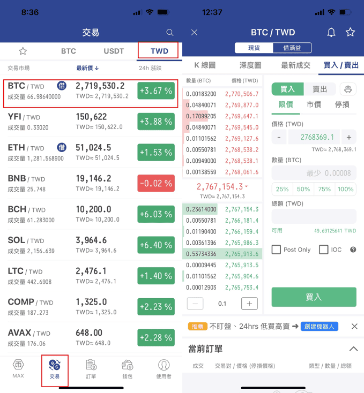Open the YFI / TWD market row
The image size is (364, 393).
point(91,122)
